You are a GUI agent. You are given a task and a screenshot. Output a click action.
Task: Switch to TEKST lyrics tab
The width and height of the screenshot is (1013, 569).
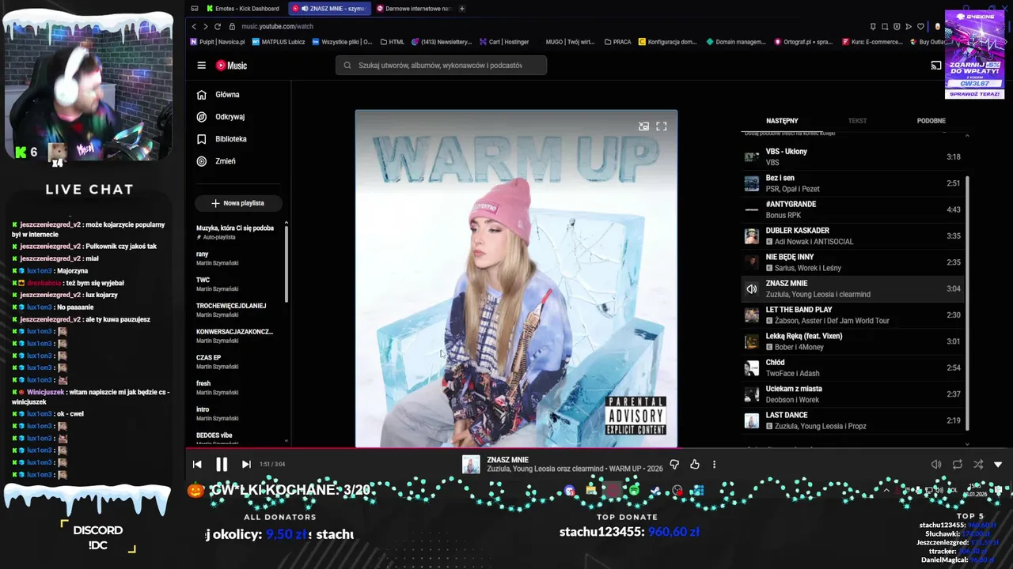[857, 121]
